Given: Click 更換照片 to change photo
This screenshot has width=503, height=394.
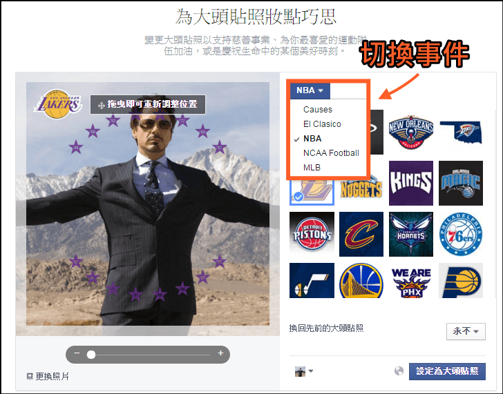Looking at the screenshot, I should (x=48, y=376).
